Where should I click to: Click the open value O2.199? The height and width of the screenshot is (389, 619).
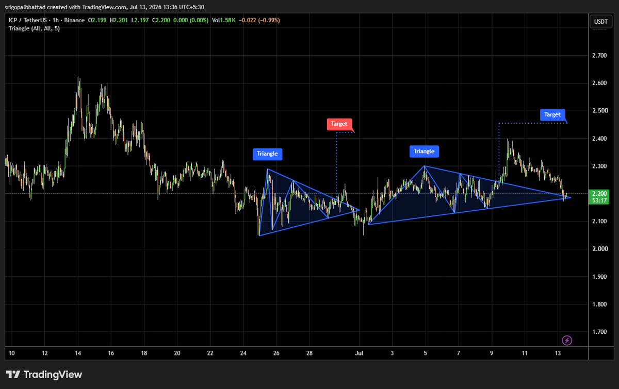[x=96, y=20]
